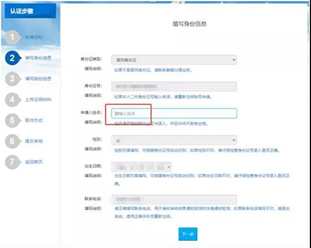This screenshot has height=248, width=311.
Task: Open the 提交审核 step
Action: [x=34, y=141]
